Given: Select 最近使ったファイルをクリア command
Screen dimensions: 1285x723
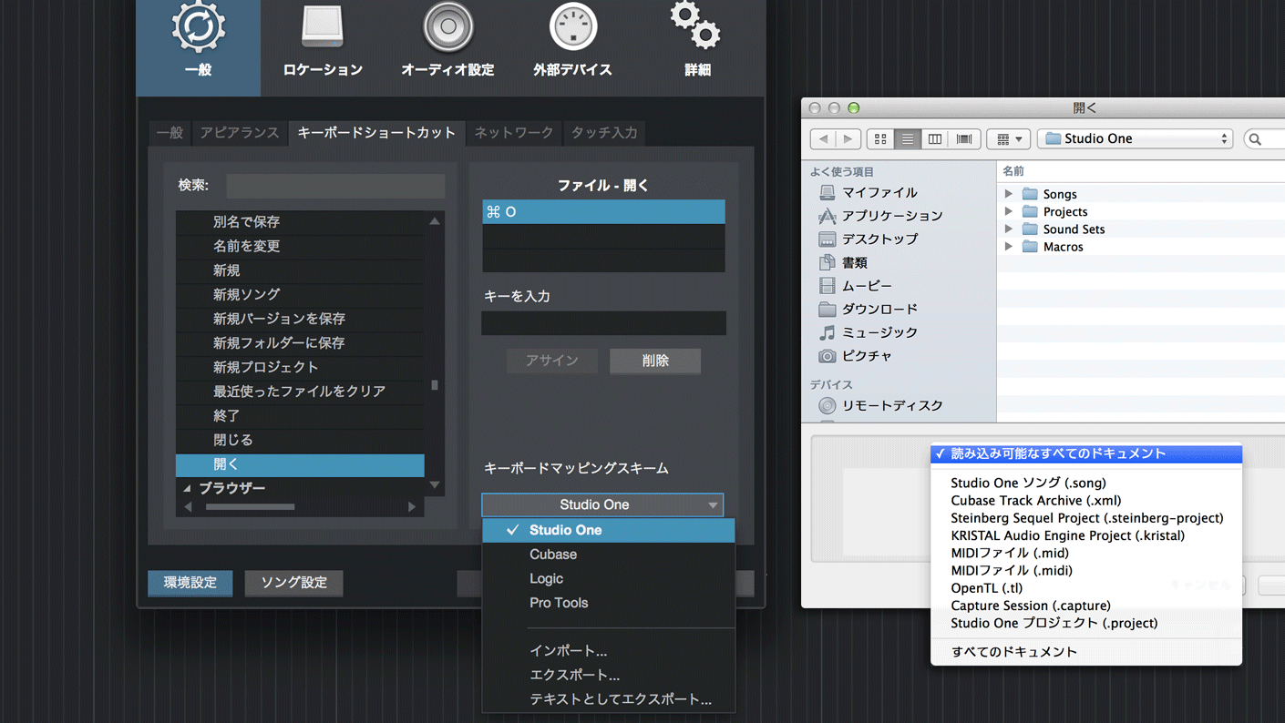Looking at the screenshot, I should pyautogui.click(x=300, y=392).
